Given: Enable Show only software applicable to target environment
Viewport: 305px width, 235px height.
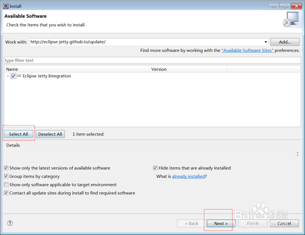Looking at the screenshot, I should tap(6, 185).
